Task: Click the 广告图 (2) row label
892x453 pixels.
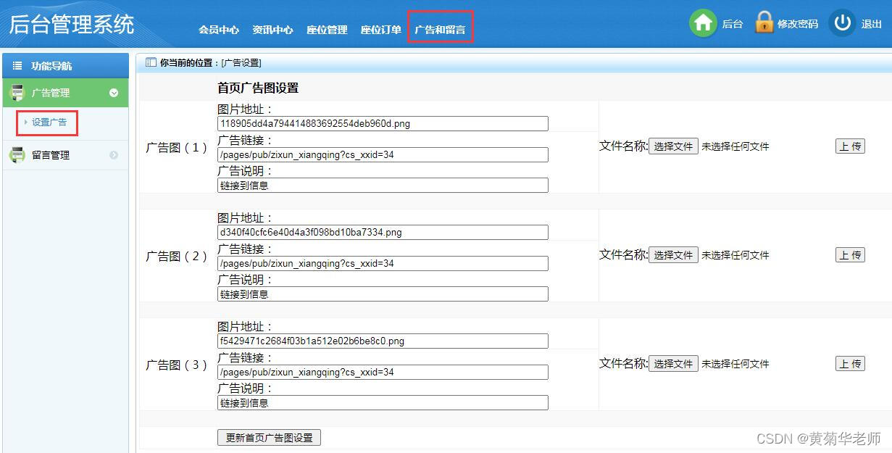Action: [177, 256]
